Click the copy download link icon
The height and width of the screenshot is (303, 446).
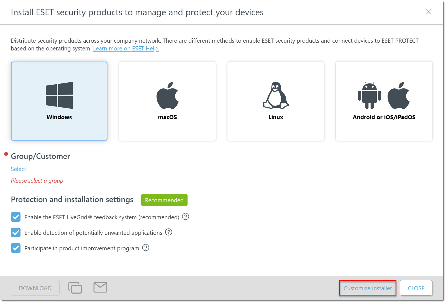75,287
